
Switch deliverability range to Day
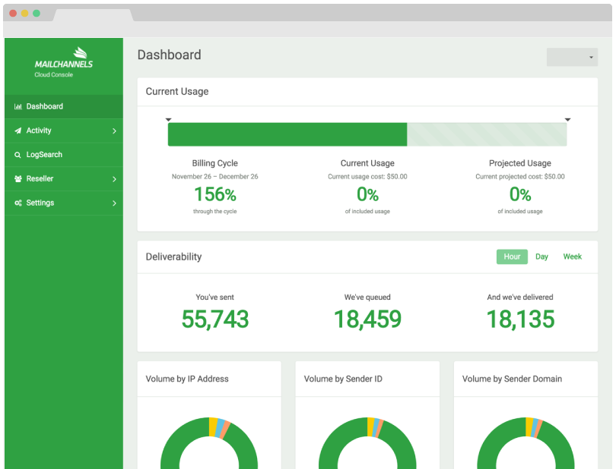click(x=541, y=257)
